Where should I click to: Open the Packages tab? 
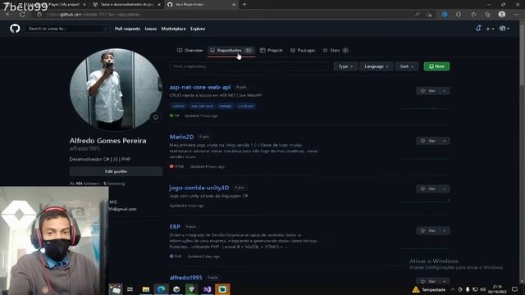[x=303, y=50]
